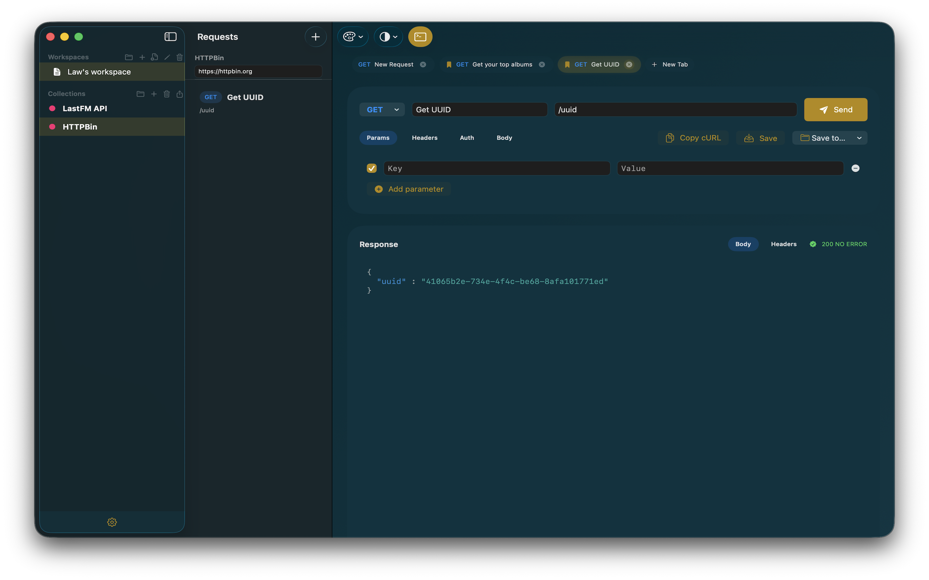This screenshot has width=929, height=580.
Task: Expand the Save to... dropdown chevron
Action: pos(859,138)
